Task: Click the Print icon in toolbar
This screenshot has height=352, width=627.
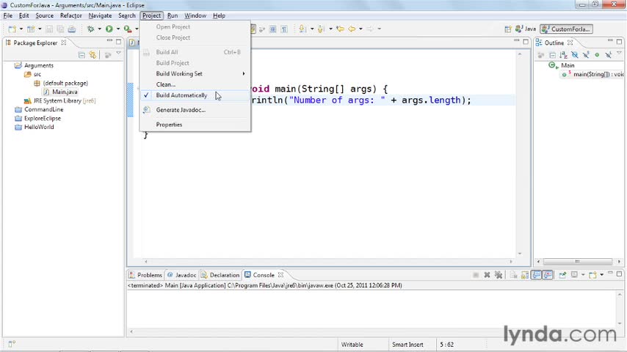Action: [x=72, y=29]
